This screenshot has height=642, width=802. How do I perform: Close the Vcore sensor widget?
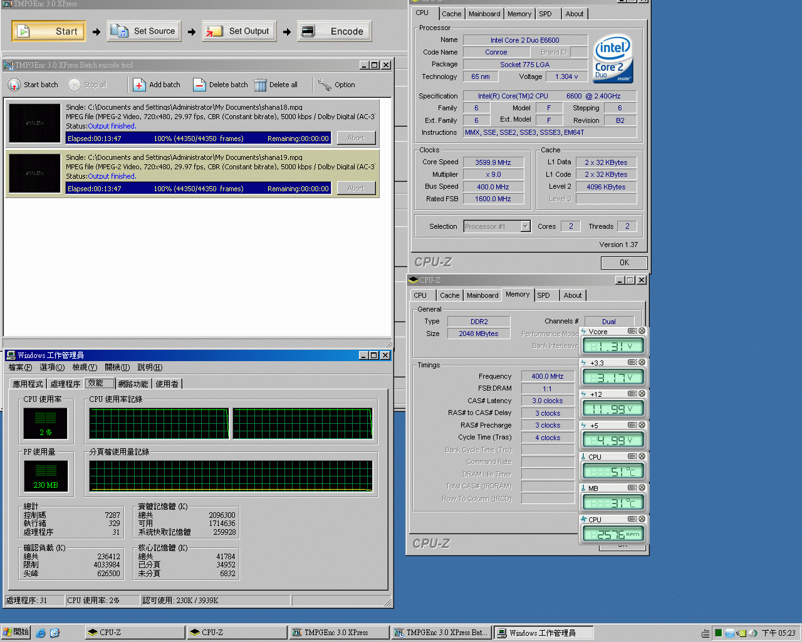[x=642, y=331]
